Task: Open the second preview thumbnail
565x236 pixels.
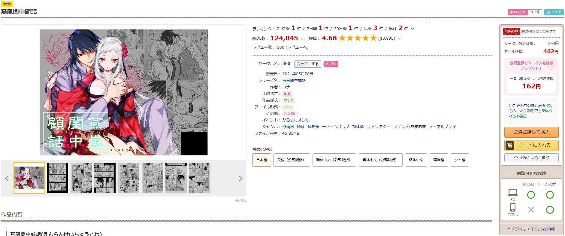Action: click(57, 178)
